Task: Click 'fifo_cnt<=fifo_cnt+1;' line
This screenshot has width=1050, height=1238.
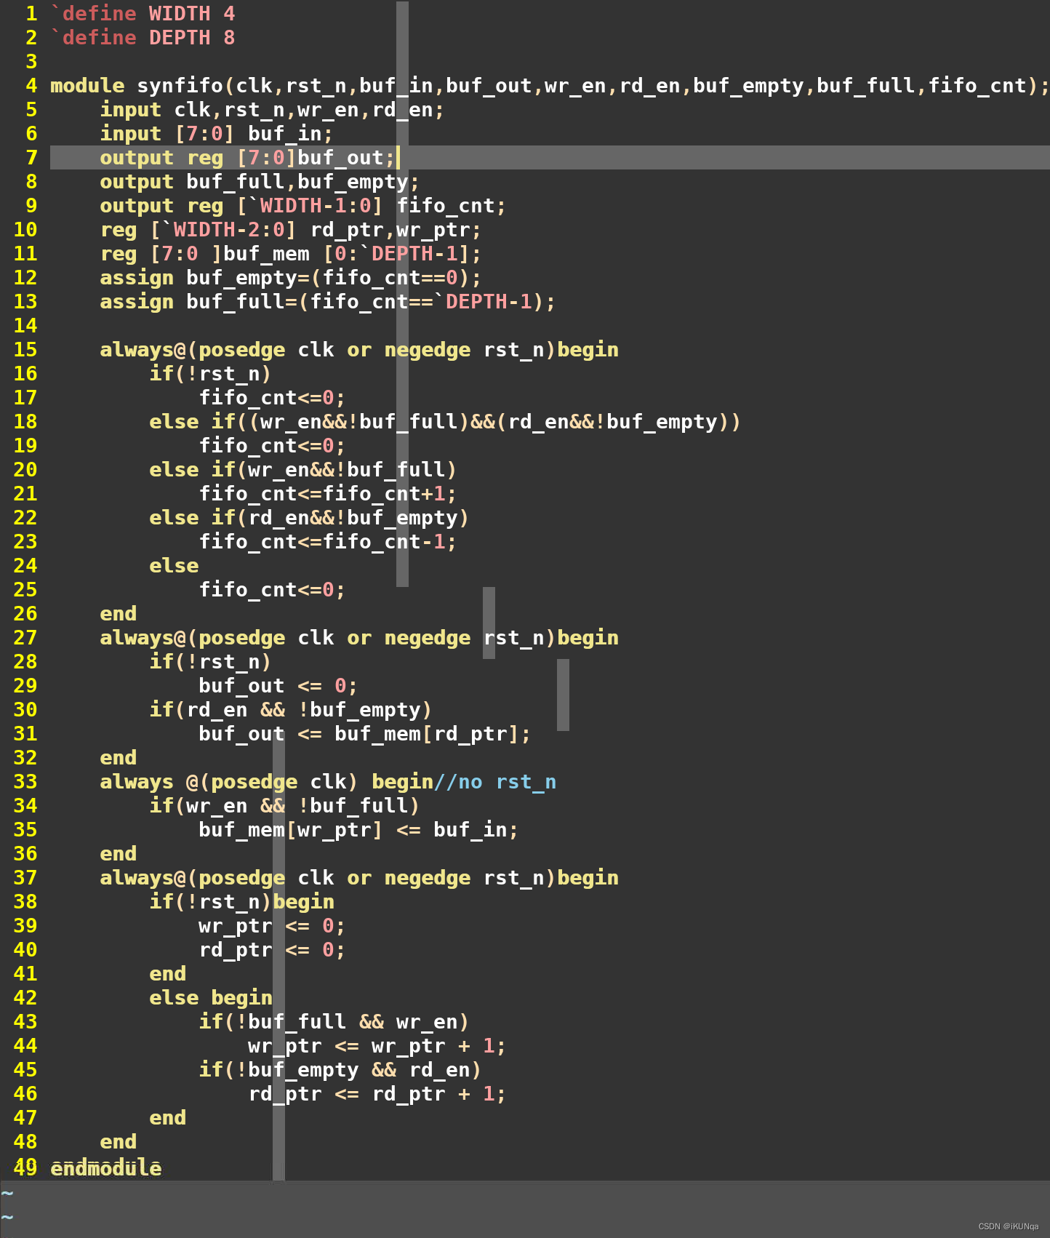Action: coord(327,494)
